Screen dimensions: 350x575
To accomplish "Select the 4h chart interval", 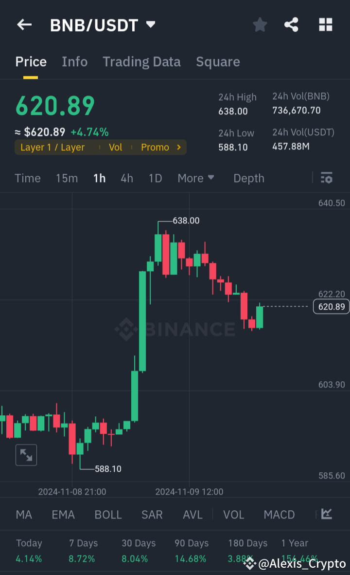I will point(126,178).
